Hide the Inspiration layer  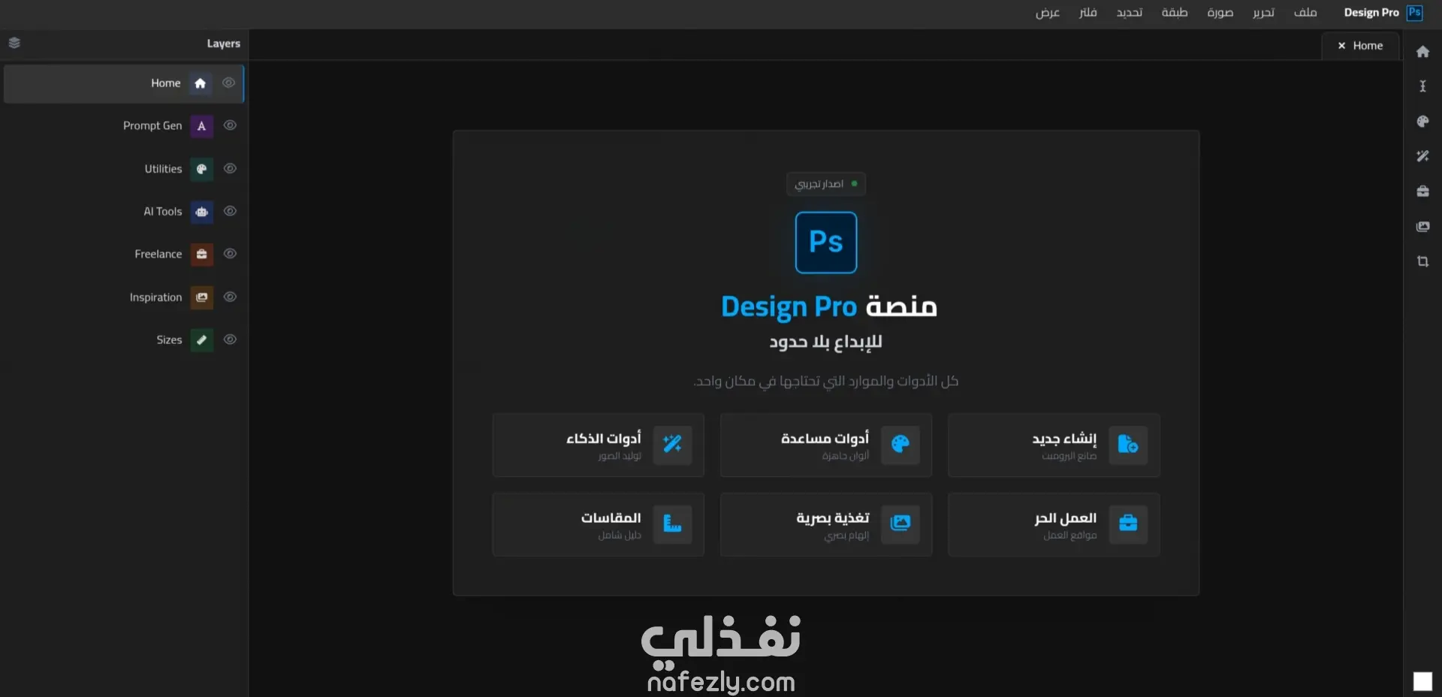pyautogui.click(x=231, y=297)
